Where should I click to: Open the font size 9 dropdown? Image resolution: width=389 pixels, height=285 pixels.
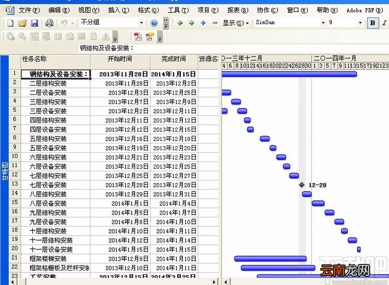pyautogui.click(x=360, y=23)
